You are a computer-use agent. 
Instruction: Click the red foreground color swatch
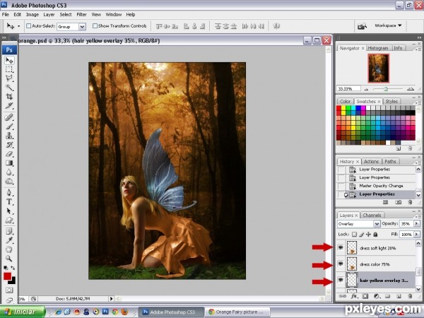(7, 276)
